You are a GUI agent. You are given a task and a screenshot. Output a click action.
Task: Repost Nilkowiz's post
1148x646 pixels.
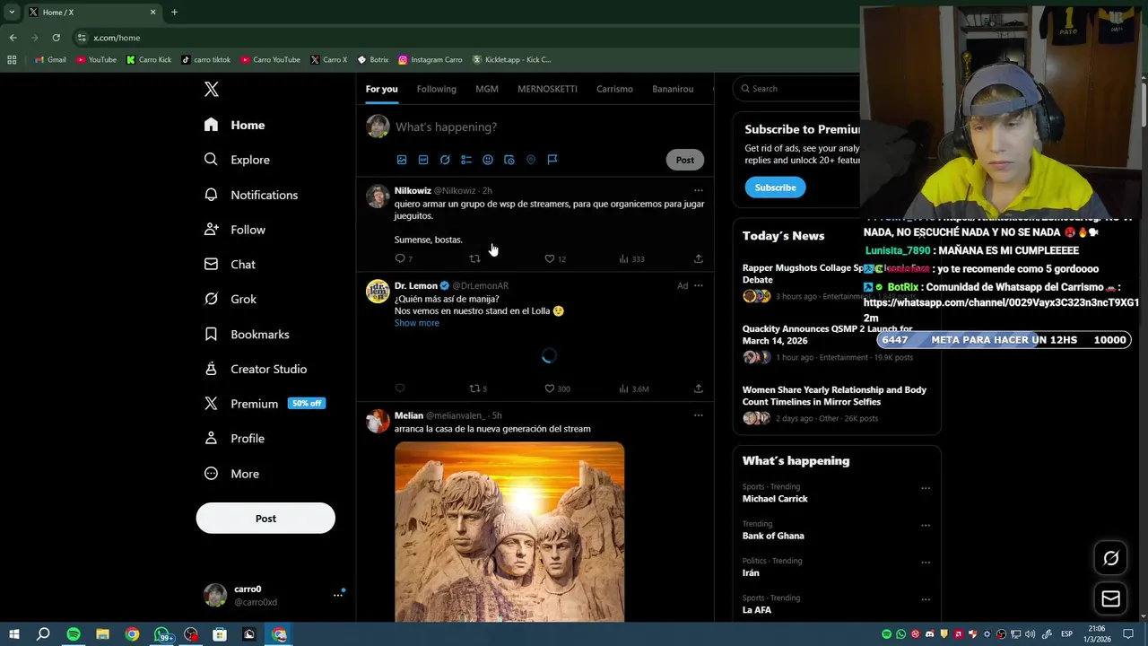tap(474, 258)
